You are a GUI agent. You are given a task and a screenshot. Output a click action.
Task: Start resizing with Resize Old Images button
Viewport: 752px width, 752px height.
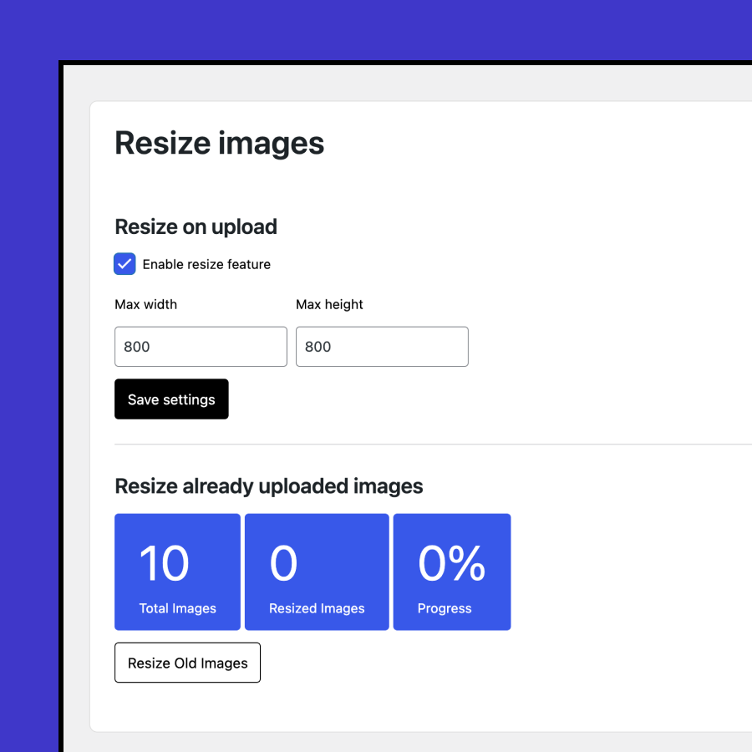point(187,663)
